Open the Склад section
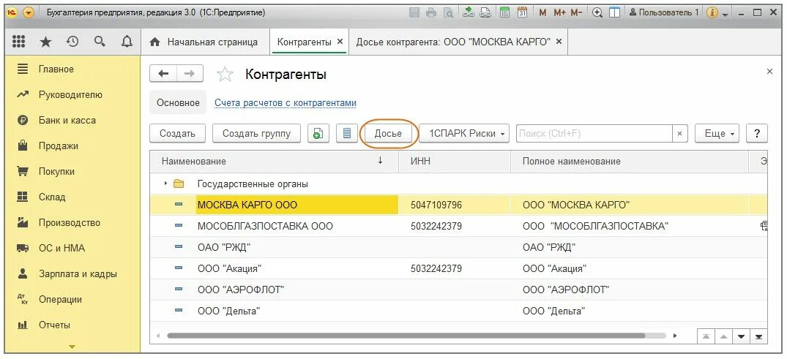The width and height of the screenshot is (787, 359). 52,197
